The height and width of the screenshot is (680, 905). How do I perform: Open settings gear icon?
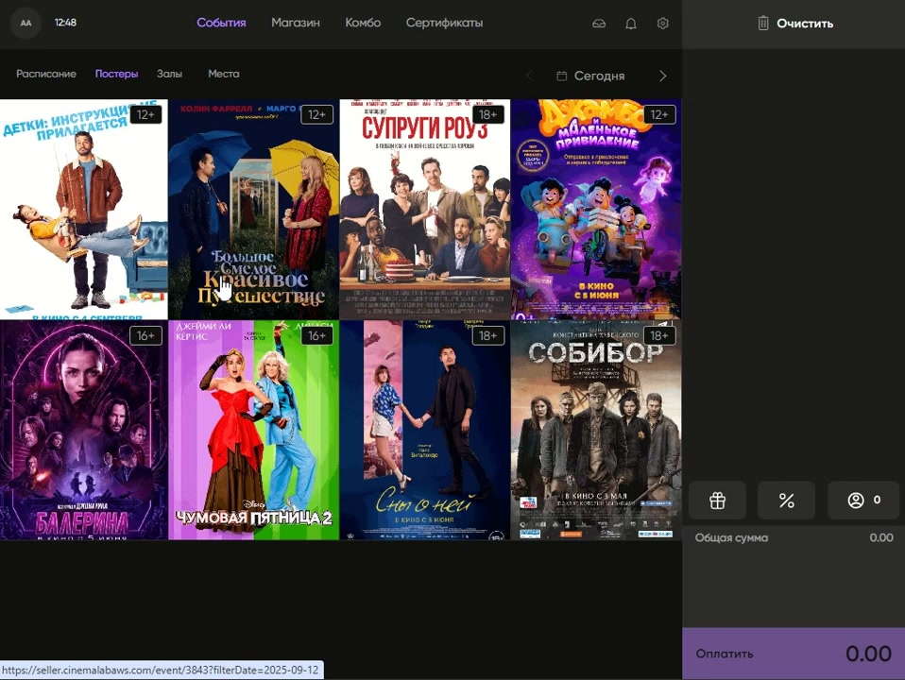coord(662,24)
